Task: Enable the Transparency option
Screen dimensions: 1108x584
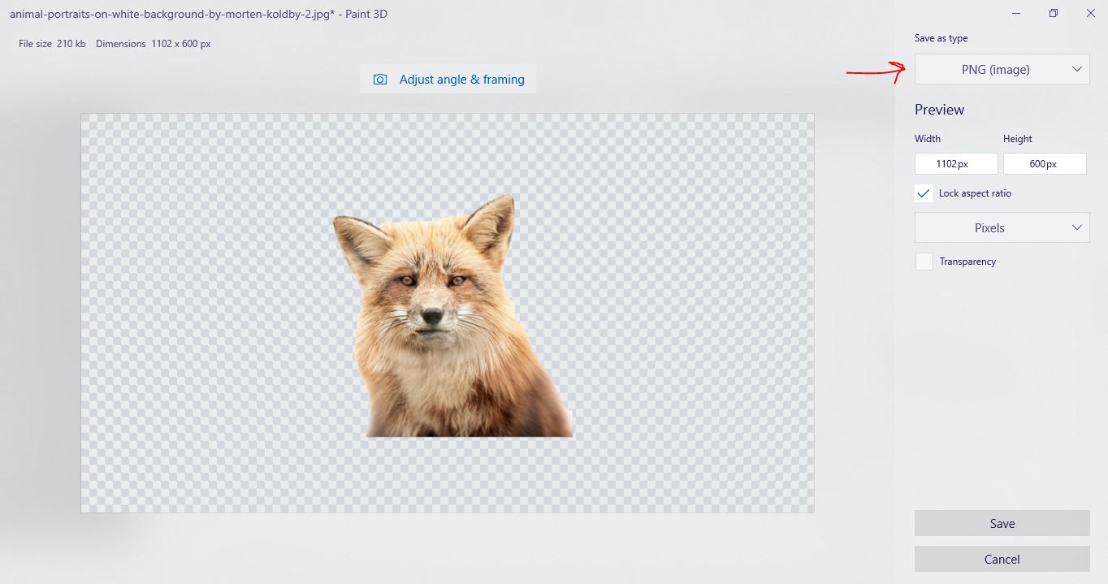Action: point(924,261)
